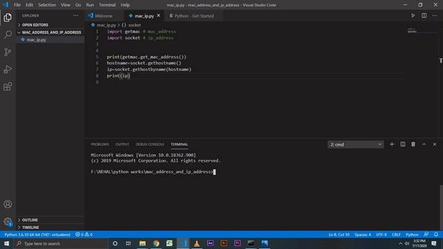Open the Extensions view
443x249 pixels.
(x=8, y=86)
